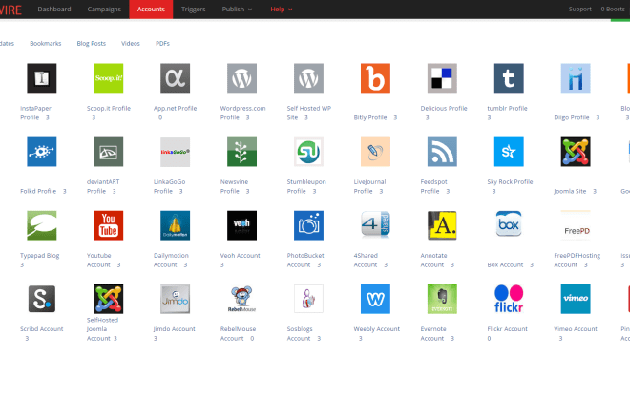Switch to the Blog Posts tab

[x=92, y=43]
